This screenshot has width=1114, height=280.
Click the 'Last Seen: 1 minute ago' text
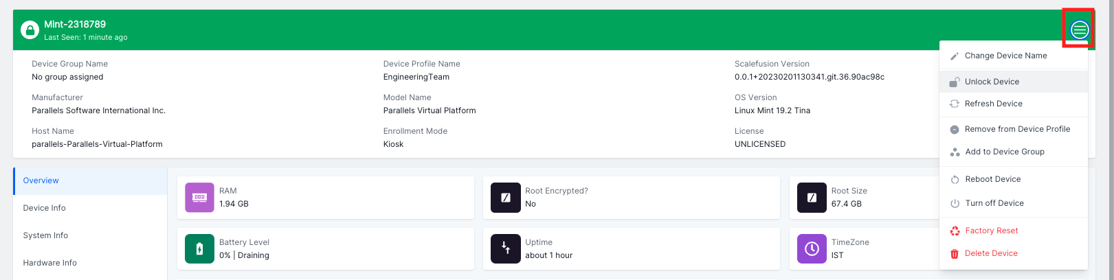click(86, 37)
